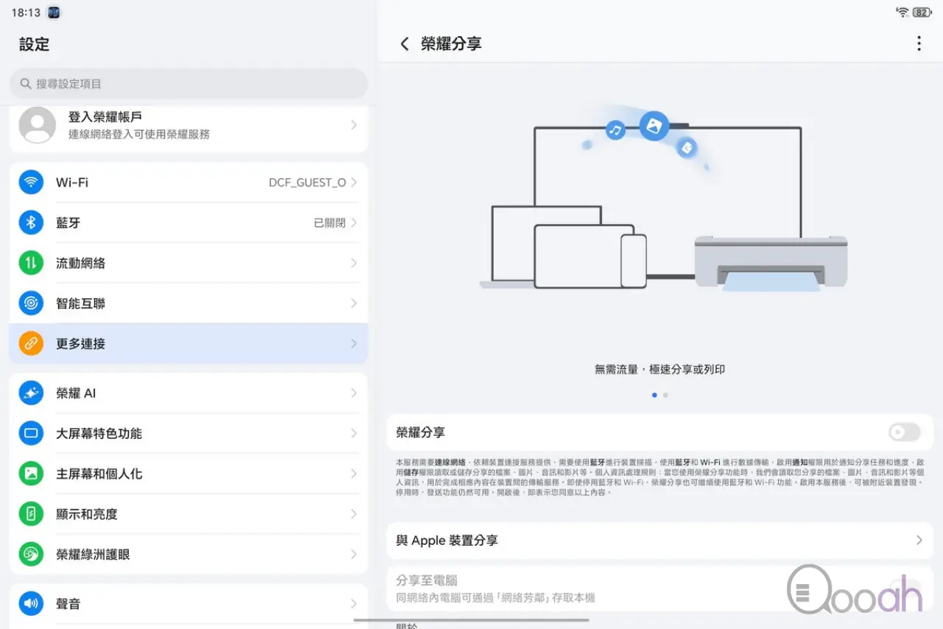943x629 pixels.
Task: Open the three-dot more options menu
Action: (x=919, y=43)
